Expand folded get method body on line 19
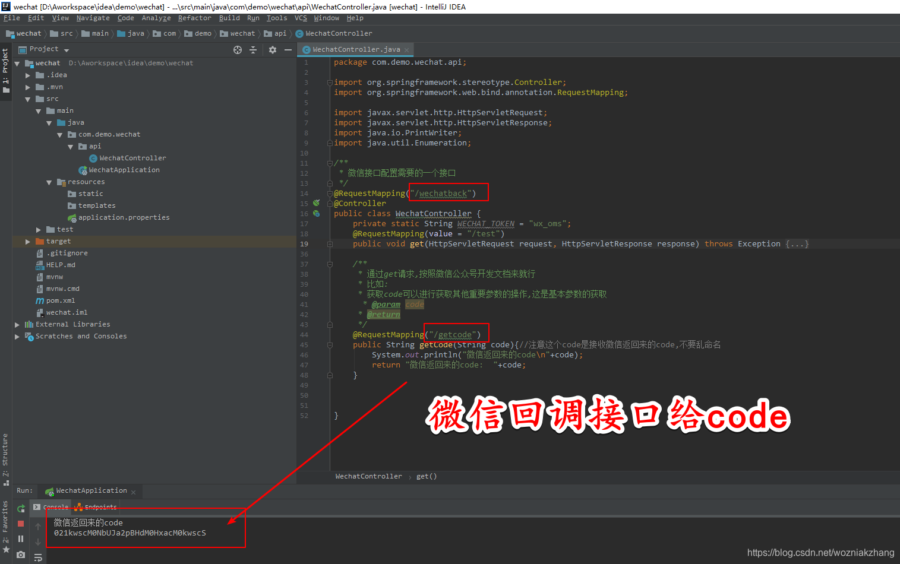This screenshot has height=564, width=900. (x=330, y=244)
